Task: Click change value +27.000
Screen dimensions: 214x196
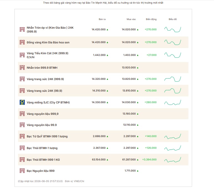Action: 152,55
